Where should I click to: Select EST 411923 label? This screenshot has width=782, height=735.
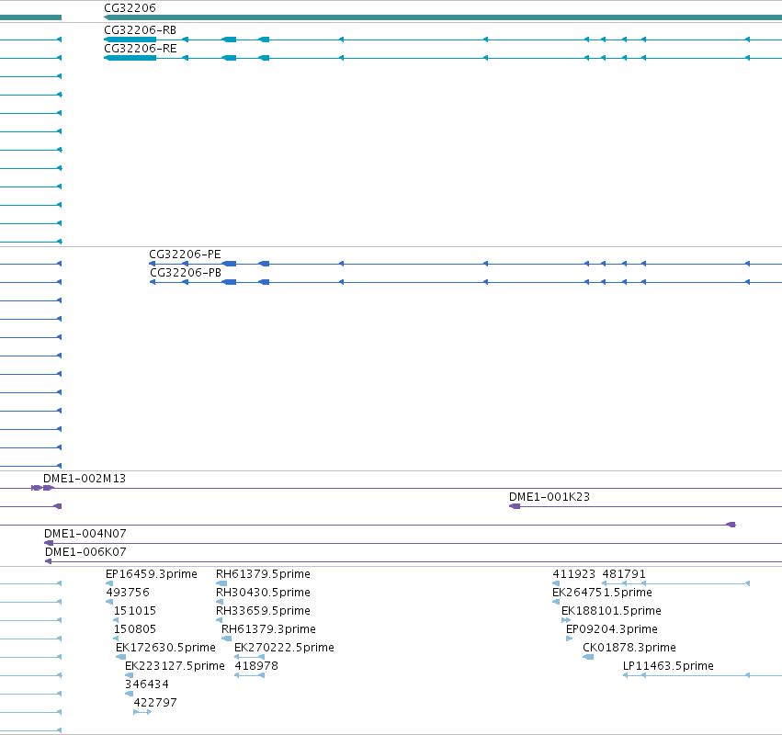click(x=573, y=574)
